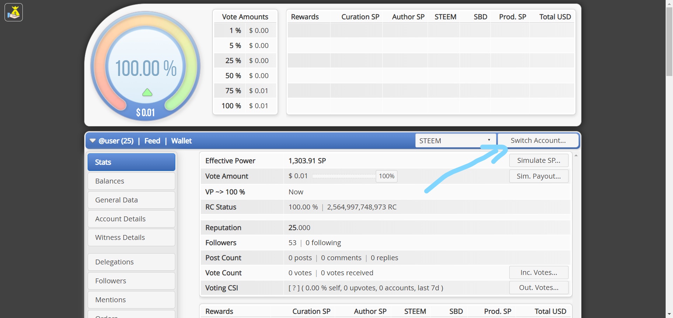Adjust the Vote Amount slider track
This screenshot has width=673, height=318.
[x=344, y=176]
